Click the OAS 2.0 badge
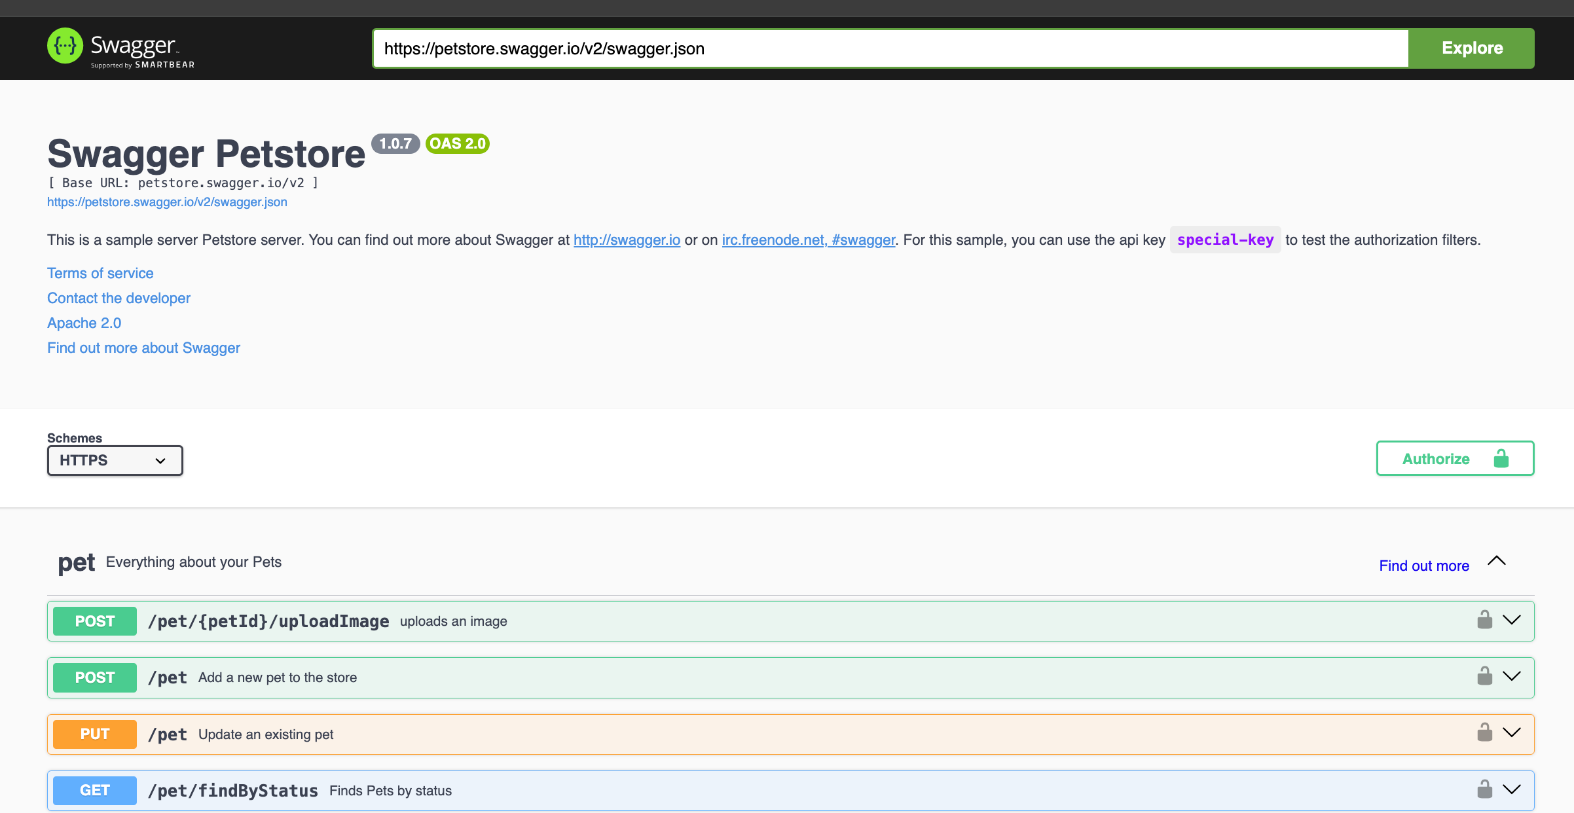 click(x=457, y=143)
